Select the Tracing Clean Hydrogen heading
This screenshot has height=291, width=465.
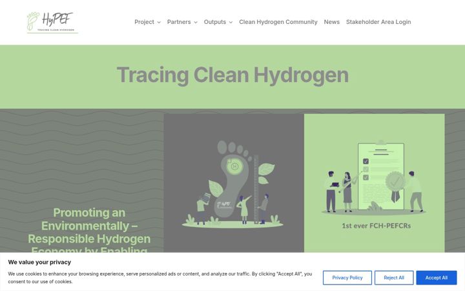click(232, 75)
